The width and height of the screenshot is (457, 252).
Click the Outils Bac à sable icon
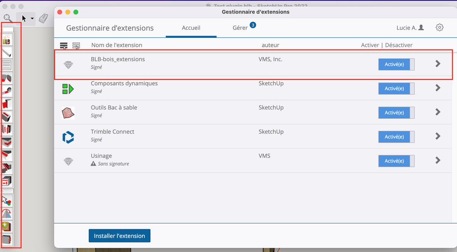click(x=68, y=113)
